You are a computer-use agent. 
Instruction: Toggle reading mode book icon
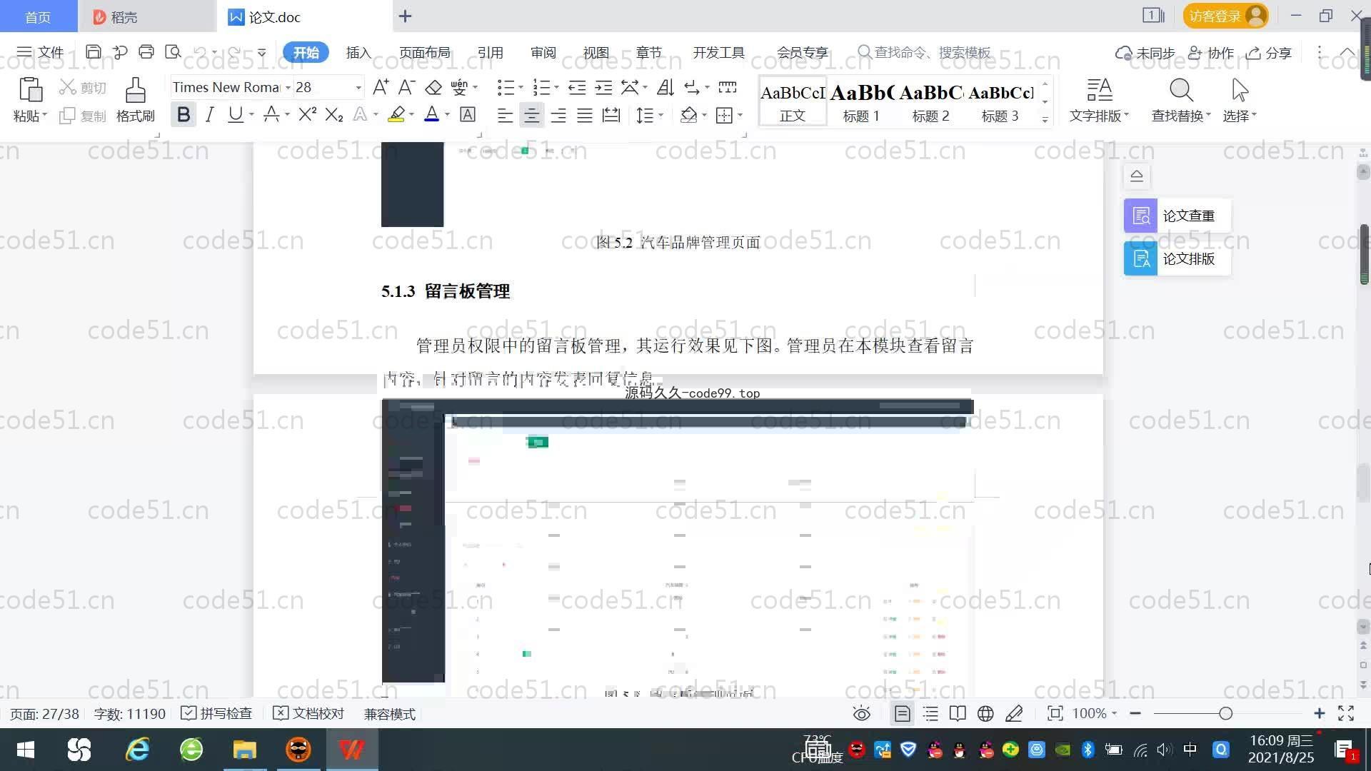tap(958, 713)
